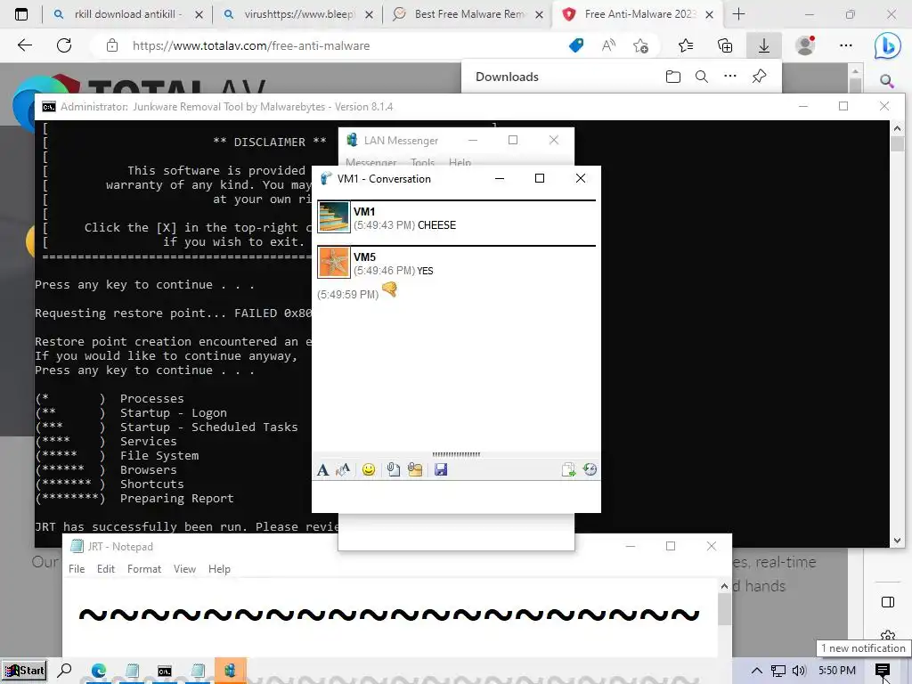
Task: Open downloads folder in Downloads panel
Action: tap(673, 77)
